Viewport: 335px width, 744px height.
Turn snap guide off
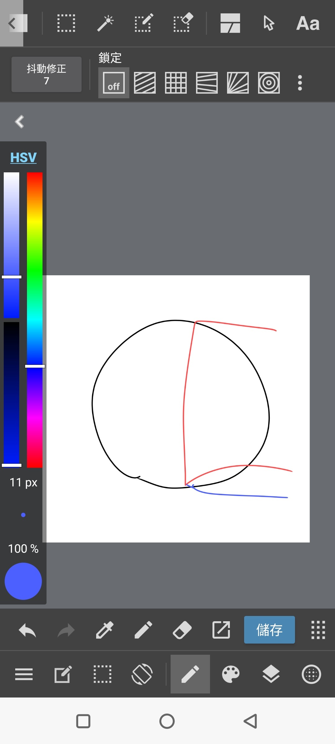click(x=114, y=83)
